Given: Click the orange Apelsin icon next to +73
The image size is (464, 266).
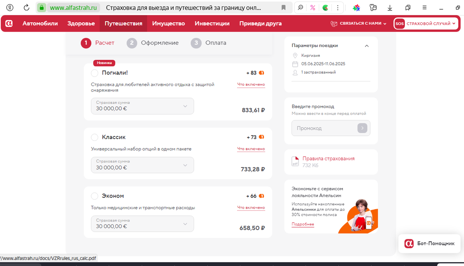Looking at the screenshot, I should click(x=262, y=137).
